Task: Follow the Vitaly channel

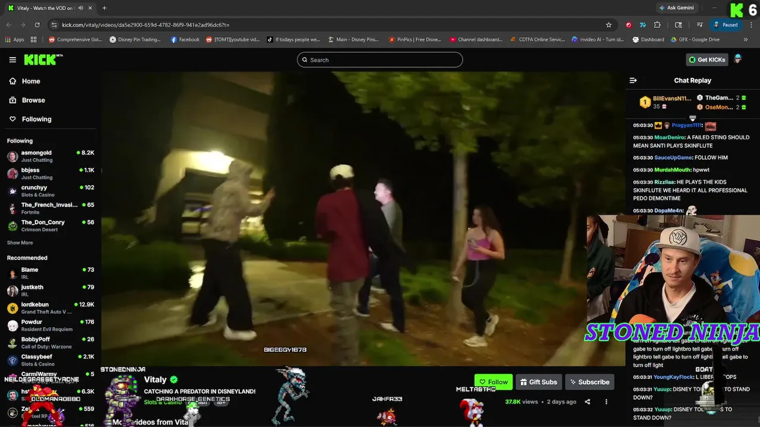Action: pos(493,382)
